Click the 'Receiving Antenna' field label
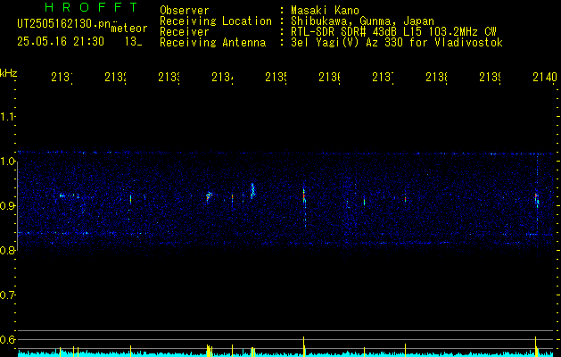Image resolution: width=561 pixels, height=357 pixels. [212, 43]
